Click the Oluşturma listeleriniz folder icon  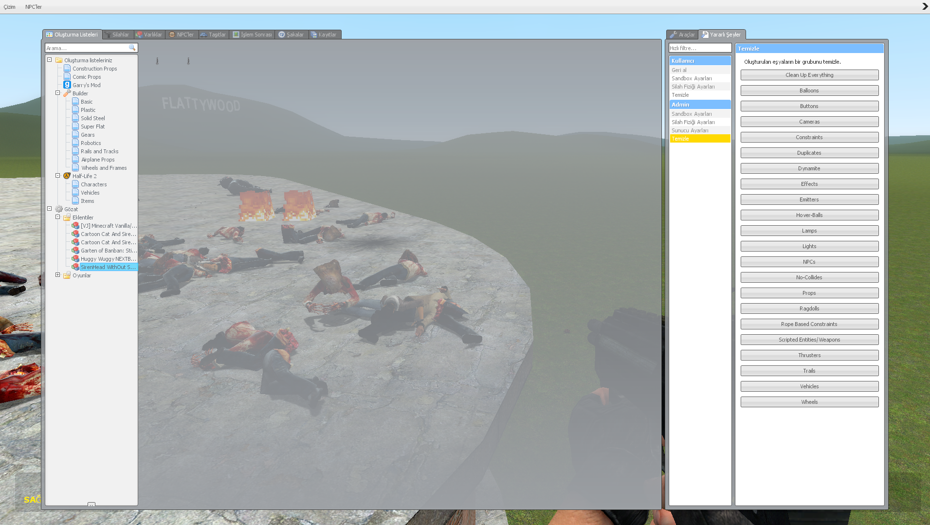59,60
